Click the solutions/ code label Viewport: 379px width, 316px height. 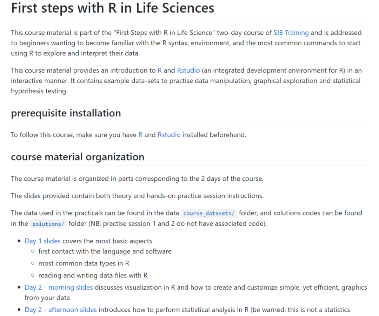click(x=48, y=224)
